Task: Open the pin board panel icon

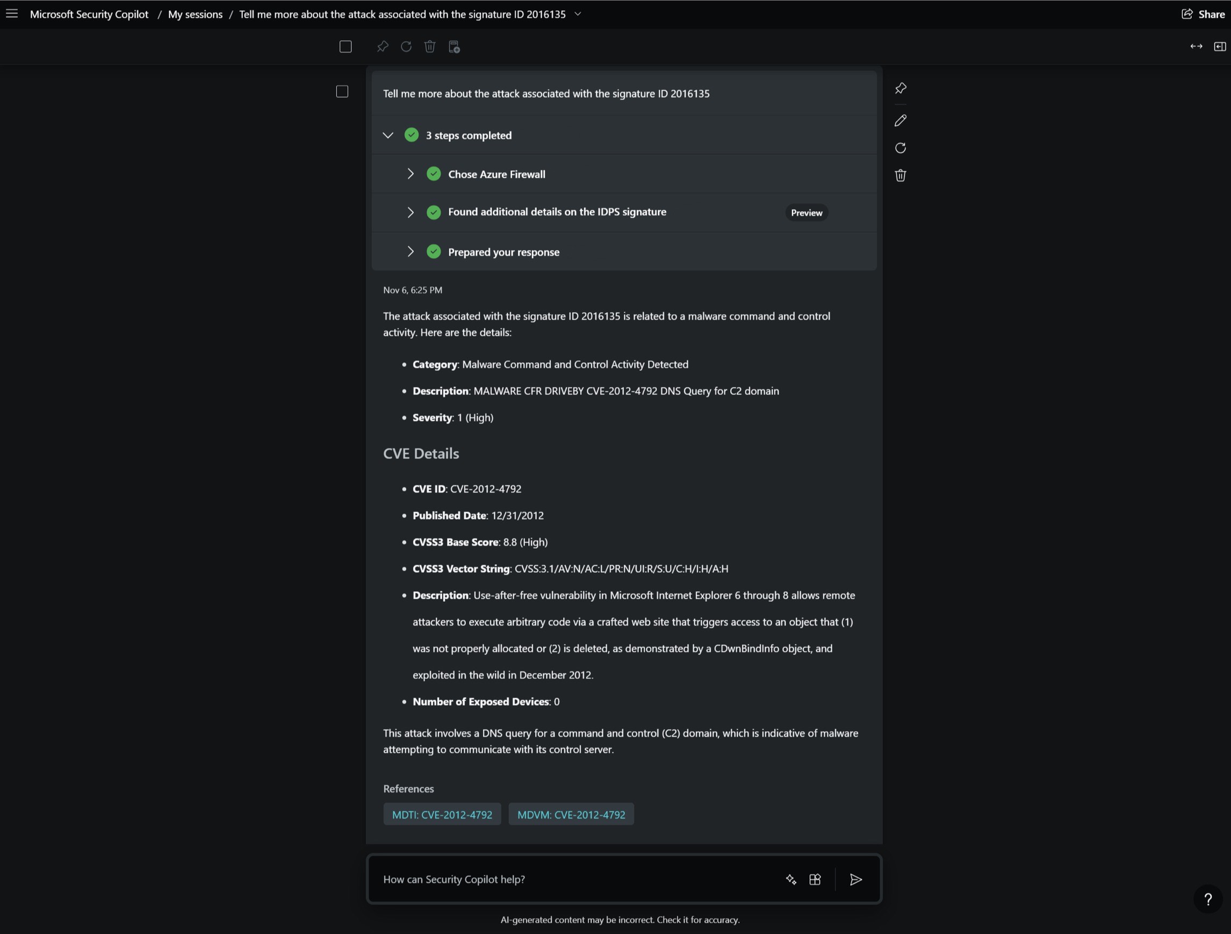Action: tap(1219, 47)
